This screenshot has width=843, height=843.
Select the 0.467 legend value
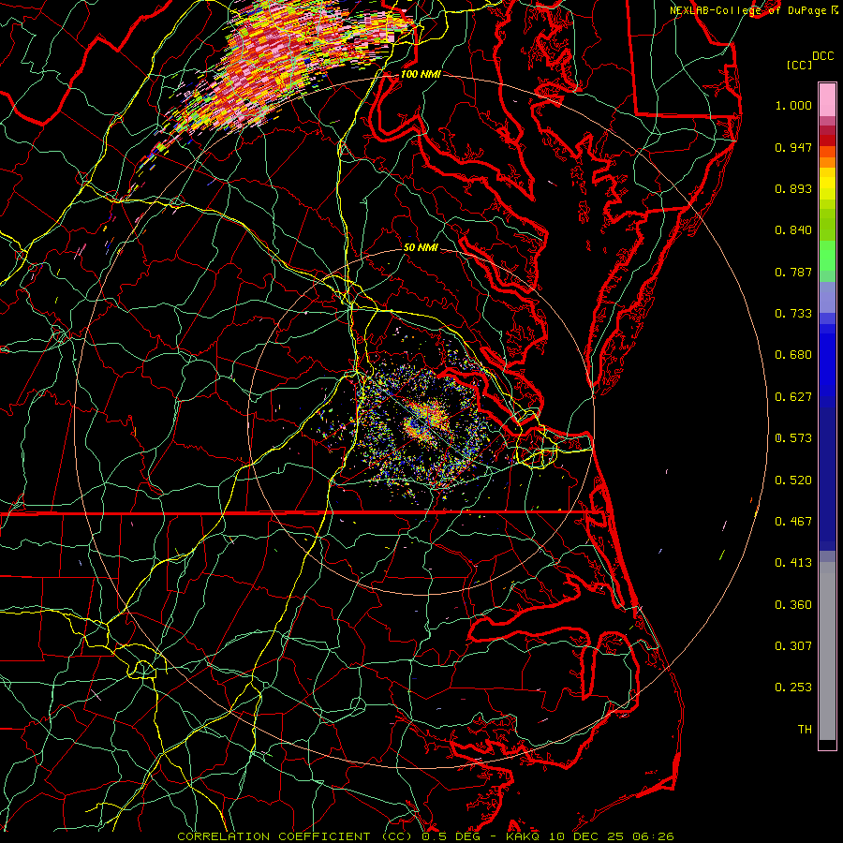793,522
